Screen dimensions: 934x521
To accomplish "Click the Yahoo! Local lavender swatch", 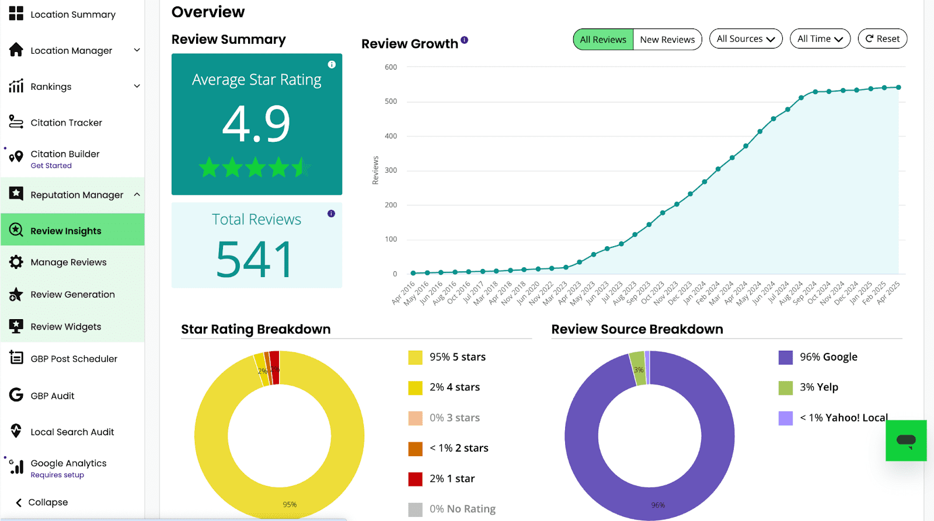I will pos(786,418).
